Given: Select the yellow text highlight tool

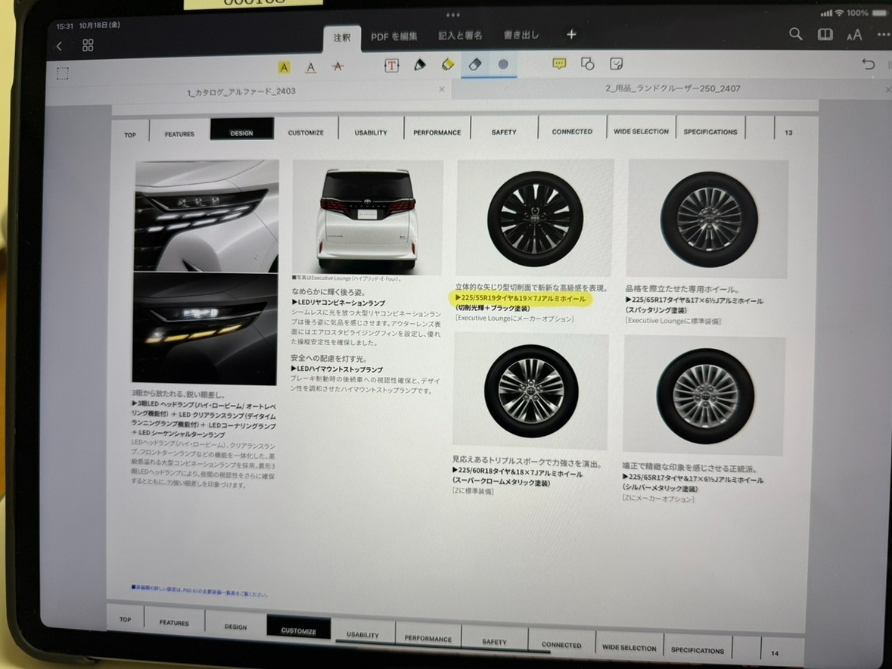Looking at the screenshot, I should 284,67.
